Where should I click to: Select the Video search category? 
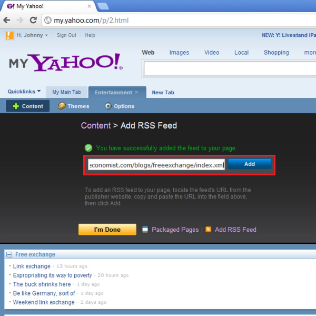(212, 52)
